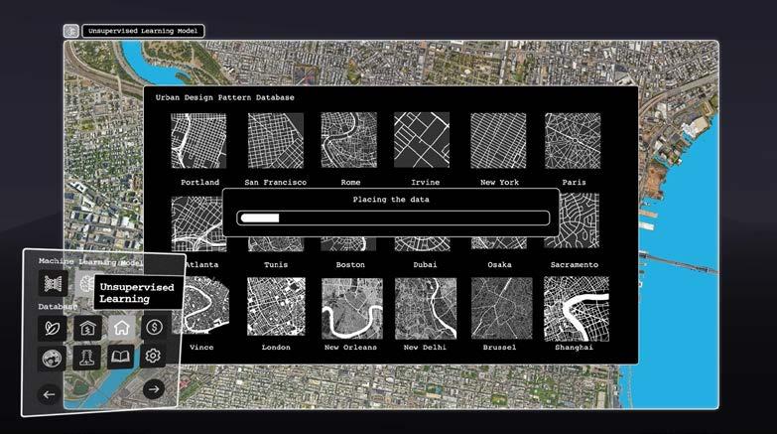Open the dollar coin database icon
777x434 pixels.
coord(154,327)
